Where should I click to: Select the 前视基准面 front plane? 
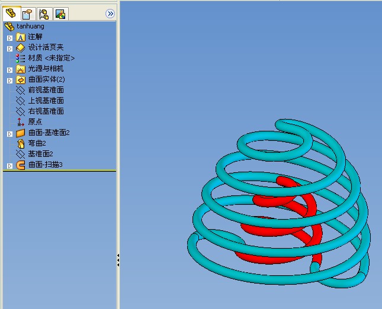click(46, 90)
